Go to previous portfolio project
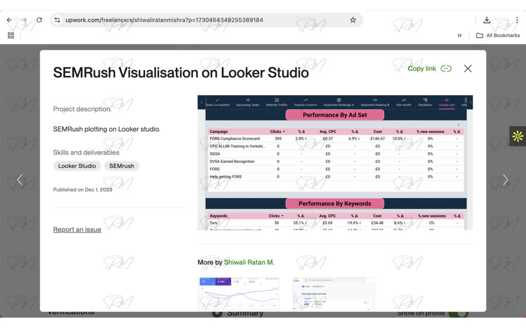The height and width of the screenshot is (328, 526). coord(20,180)
